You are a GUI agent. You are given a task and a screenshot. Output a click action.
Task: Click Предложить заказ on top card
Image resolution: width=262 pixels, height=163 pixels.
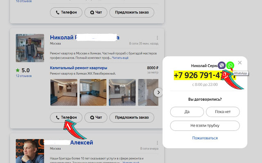(x=132, y=13)
